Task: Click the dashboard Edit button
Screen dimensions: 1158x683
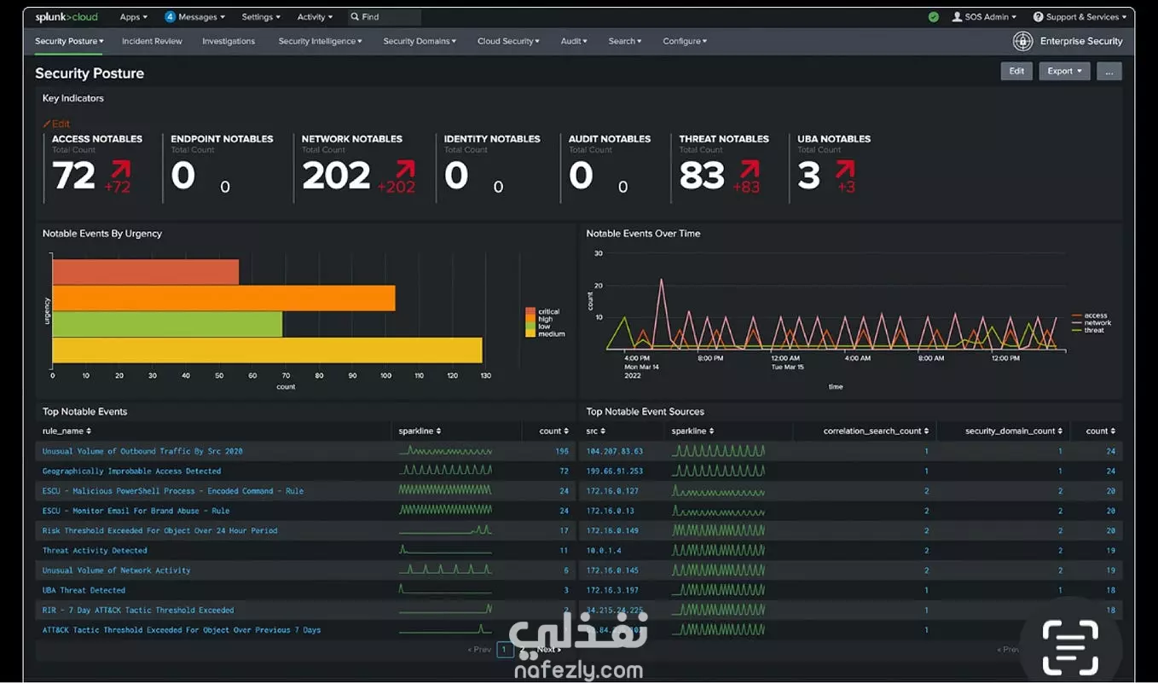Action: tap(1016, 72)
